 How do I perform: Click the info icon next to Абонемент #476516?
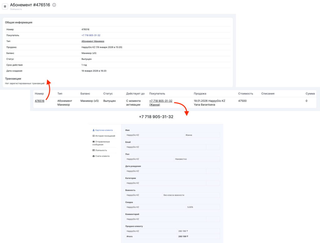(x=54, y=5)
